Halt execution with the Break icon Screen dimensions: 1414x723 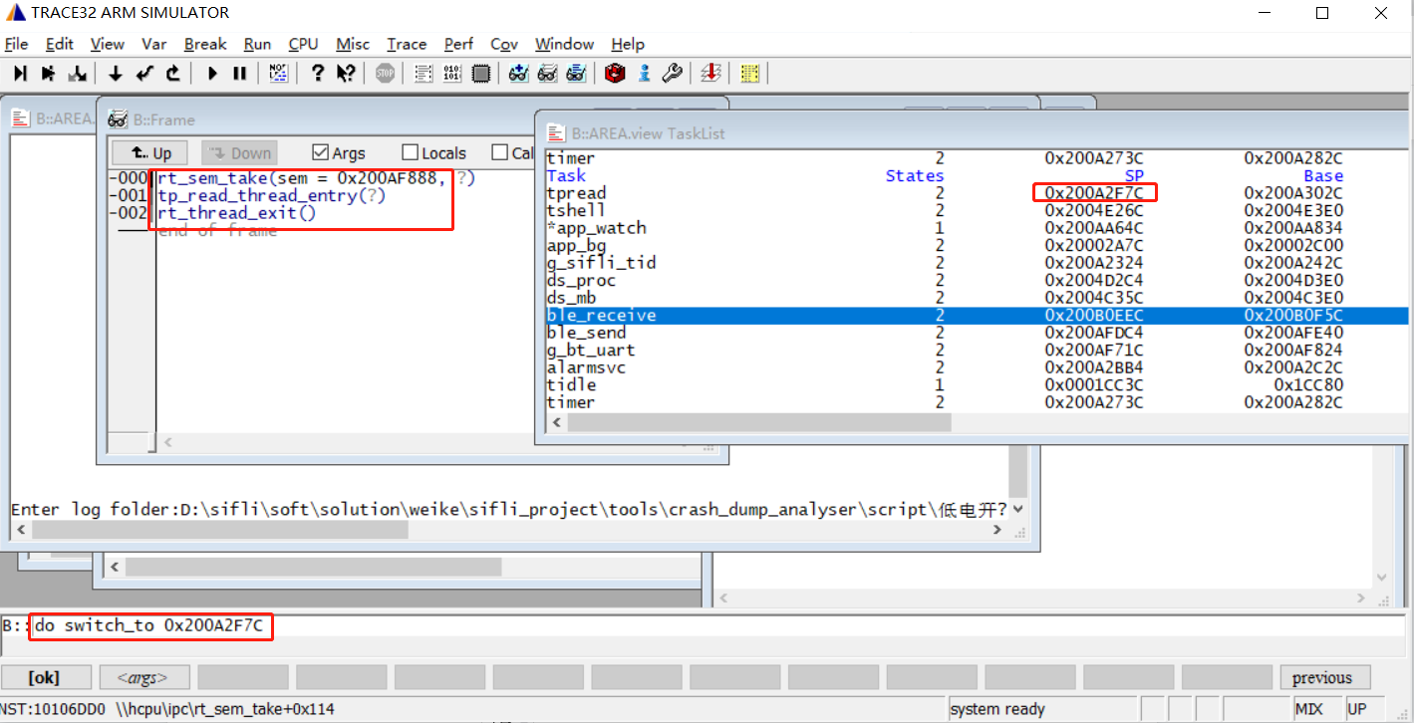240,73
